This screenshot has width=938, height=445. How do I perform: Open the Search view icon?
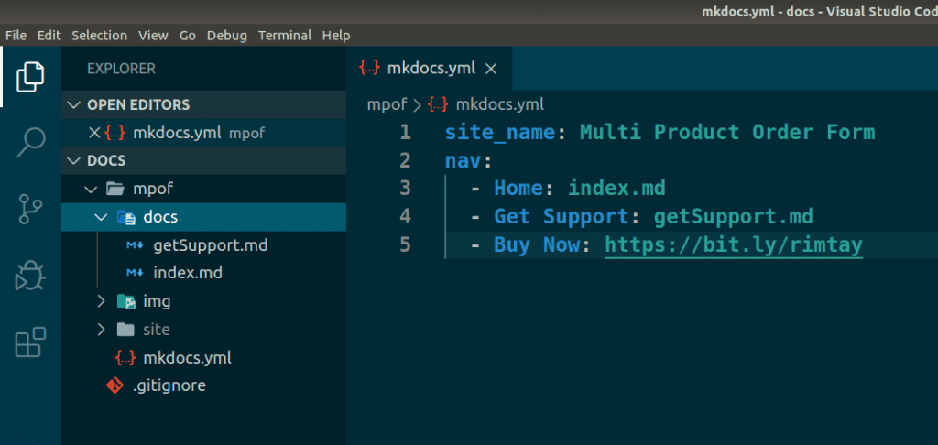click(30, 142)
